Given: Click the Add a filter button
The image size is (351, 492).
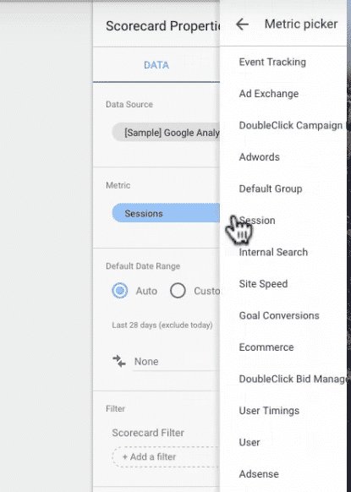Looking at the screenshot, I should point(166,456).
